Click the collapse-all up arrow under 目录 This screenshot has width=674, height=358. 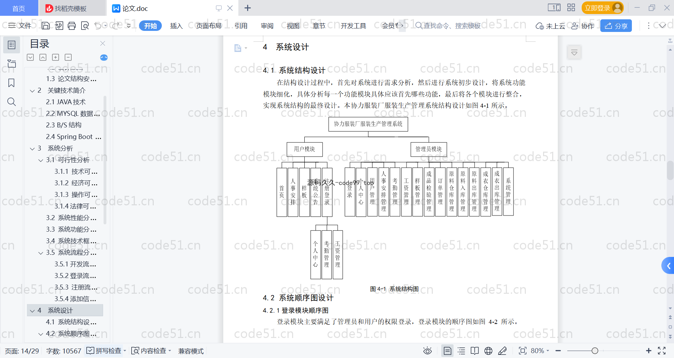click(43, 57)
